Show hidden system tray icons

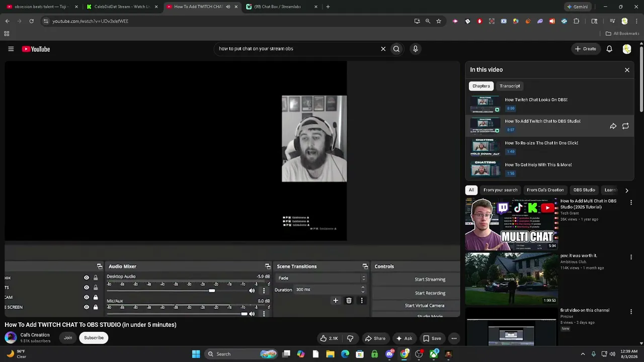coord(583,354)
